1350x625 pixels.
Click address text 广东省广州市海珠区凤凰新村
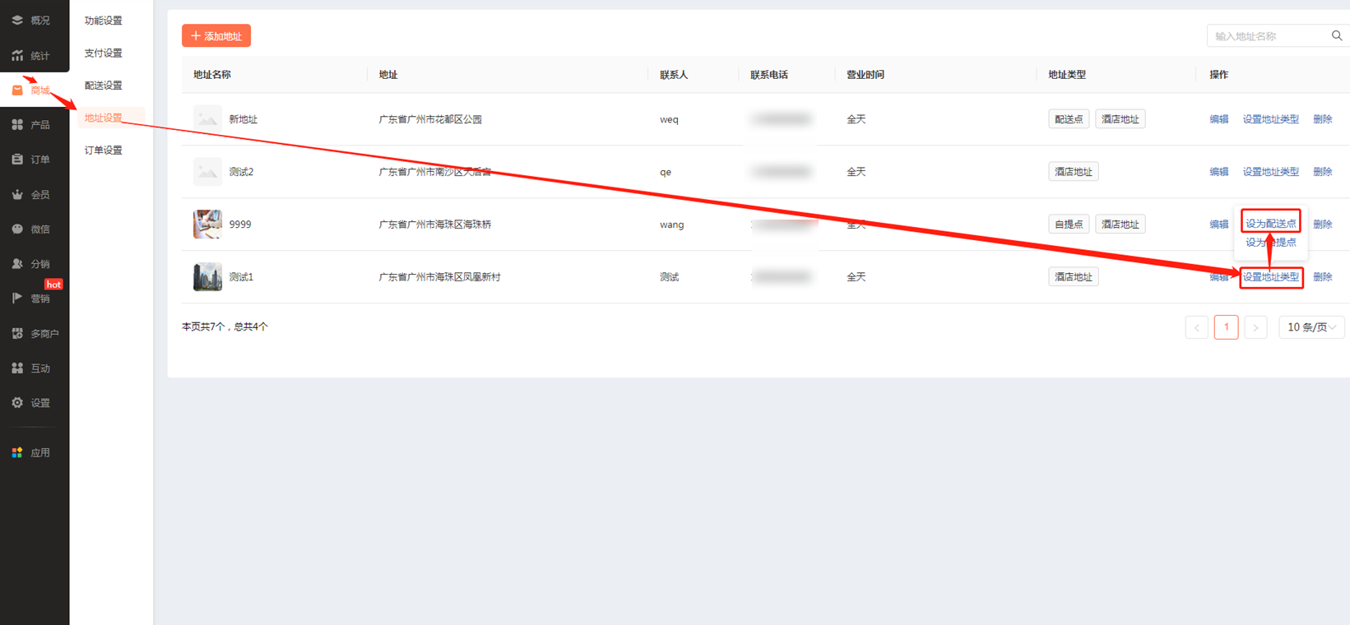tap(439, 277)
